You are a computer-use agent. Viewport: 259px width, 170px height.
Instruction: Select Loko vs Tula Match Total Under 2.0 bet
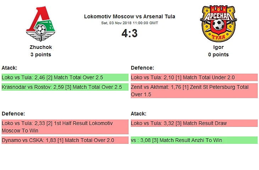194,77
